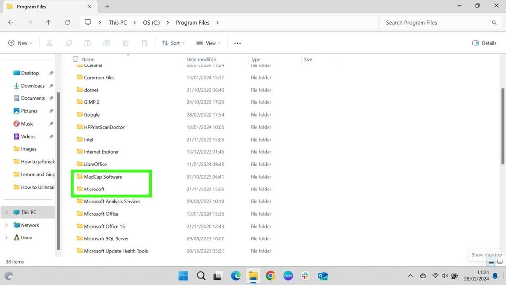Toggle the select all checkbox beside Name
Image resolution: width=506 pixels, height=285 pixels.
(76, 59)
